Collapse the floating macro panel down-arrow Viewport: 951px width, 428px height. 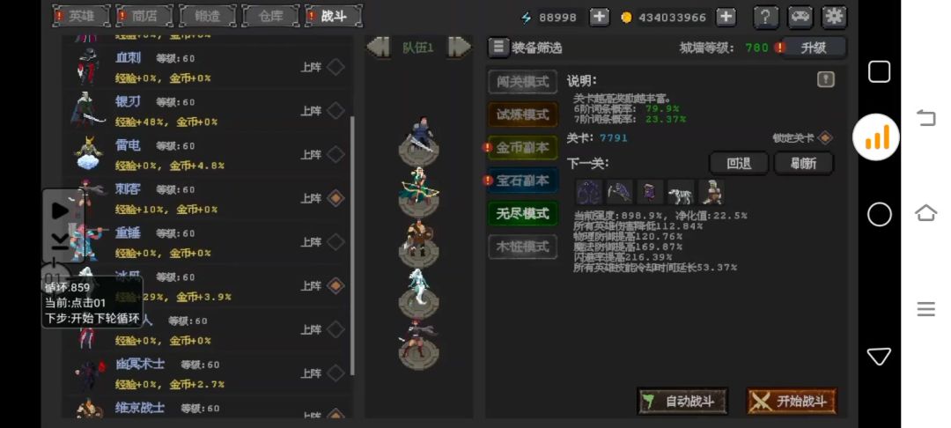pos(60,241)
